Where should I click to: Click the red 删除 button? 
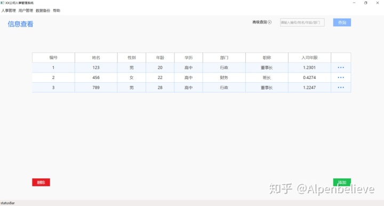click(41, 182)
